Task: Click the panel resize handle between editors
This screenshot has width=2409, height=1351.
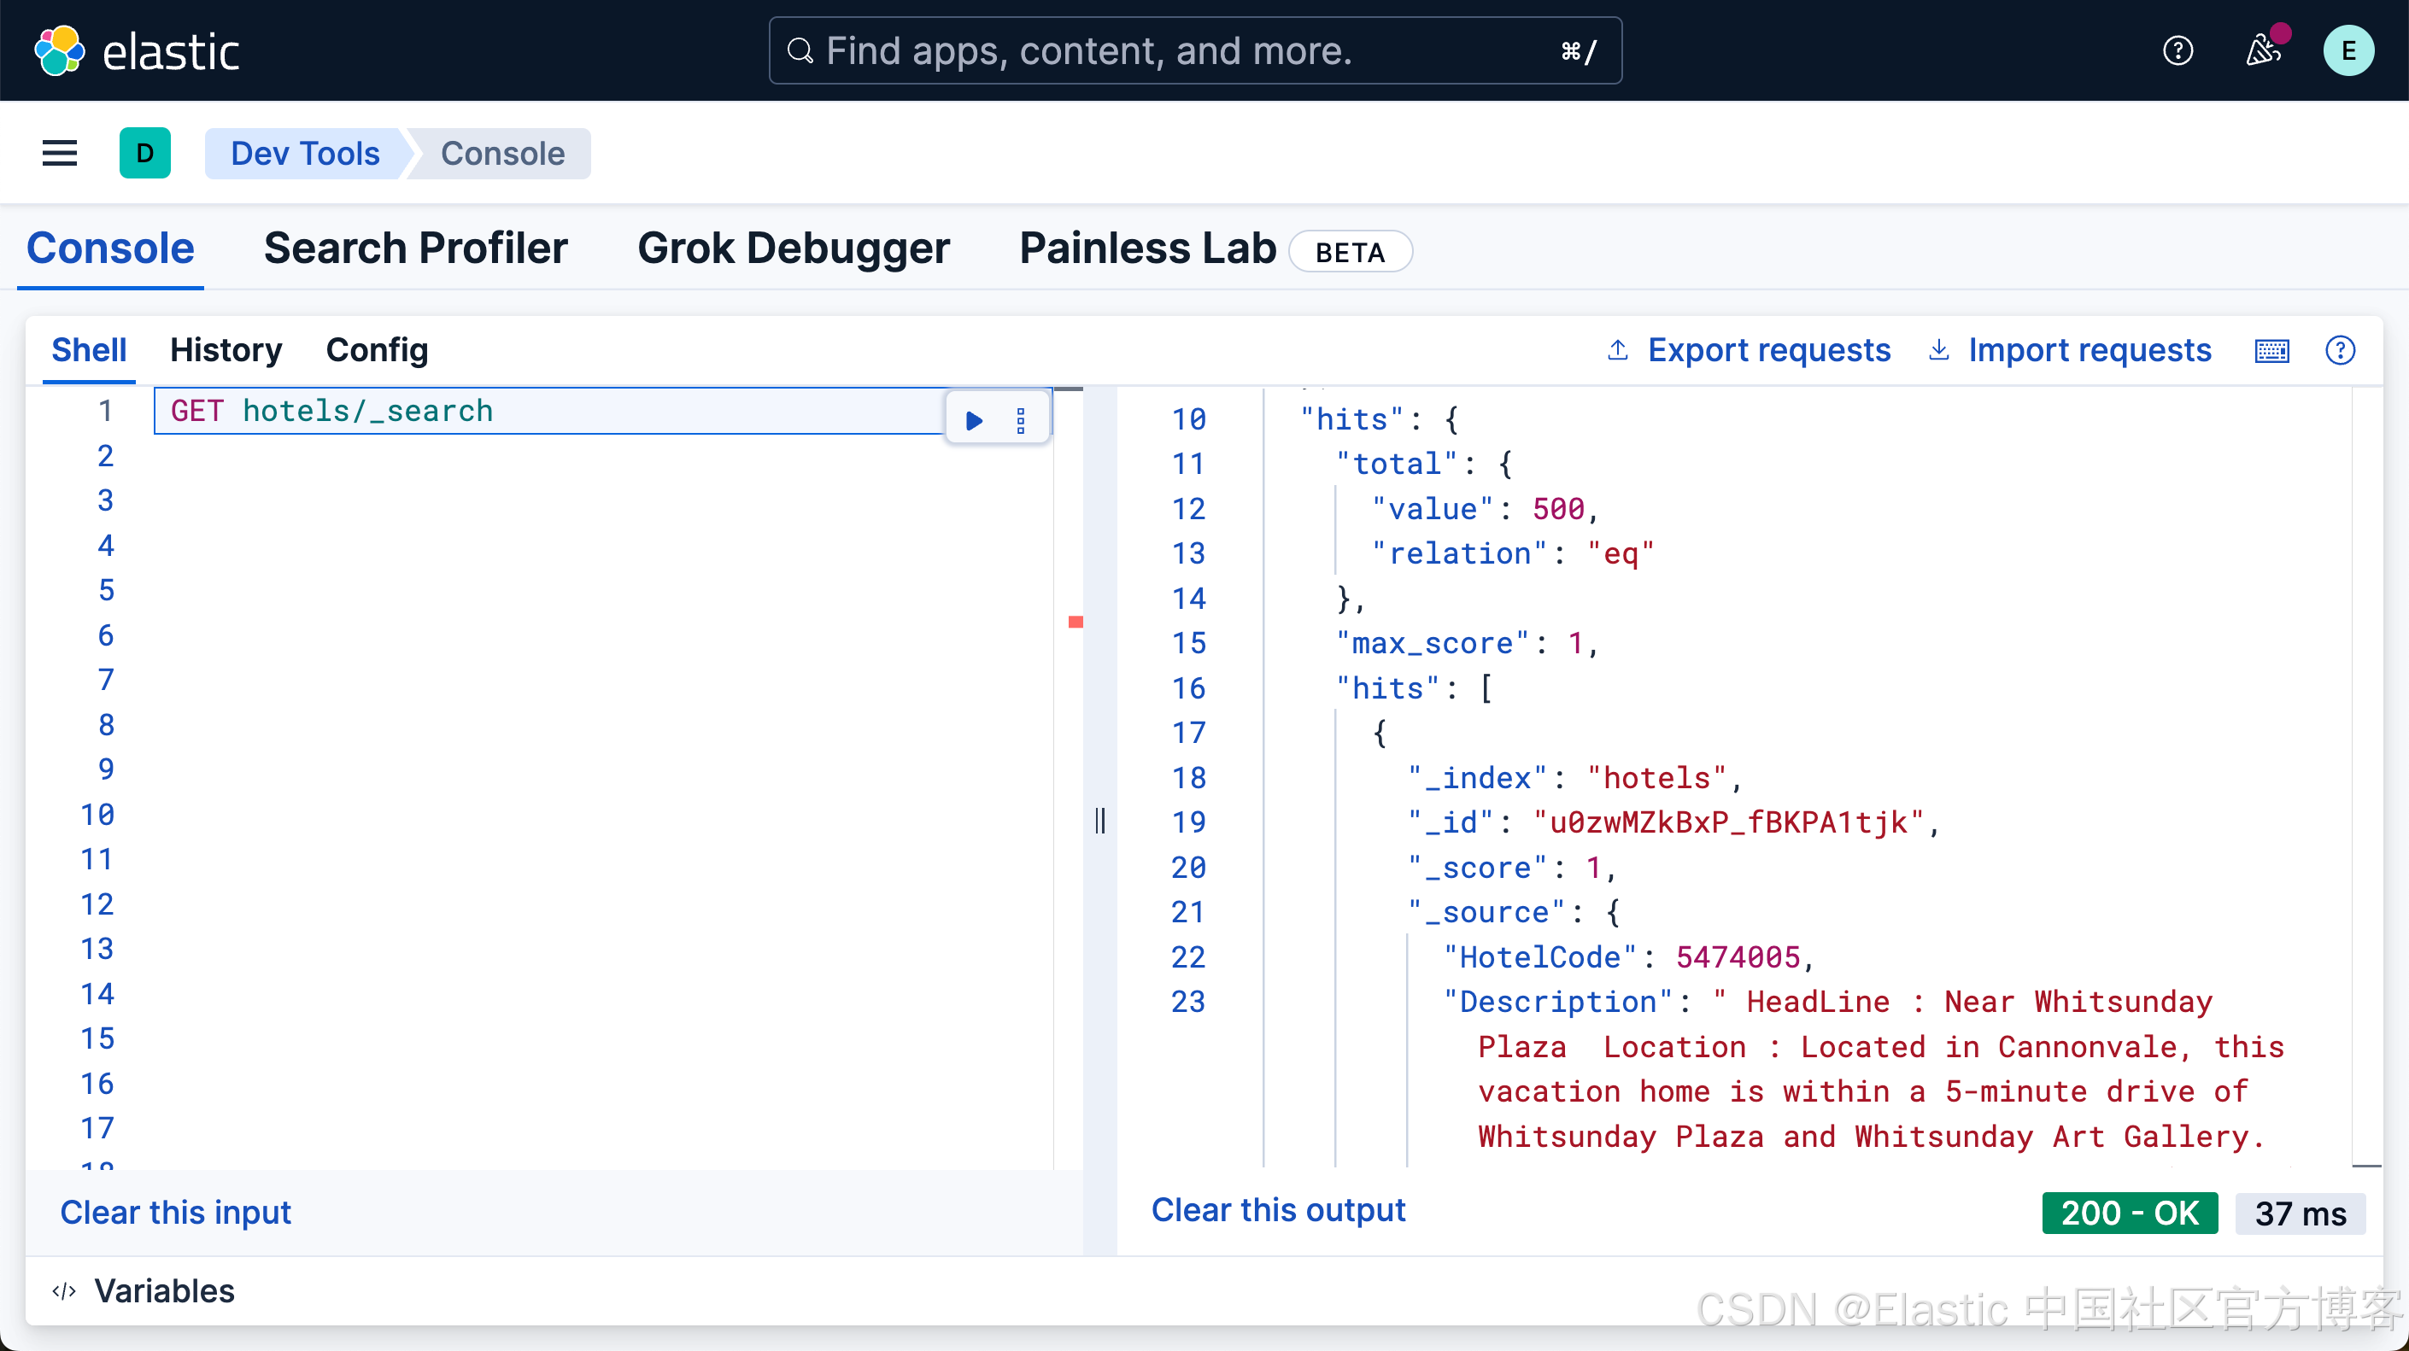Action: click(x=1099, y=821)
